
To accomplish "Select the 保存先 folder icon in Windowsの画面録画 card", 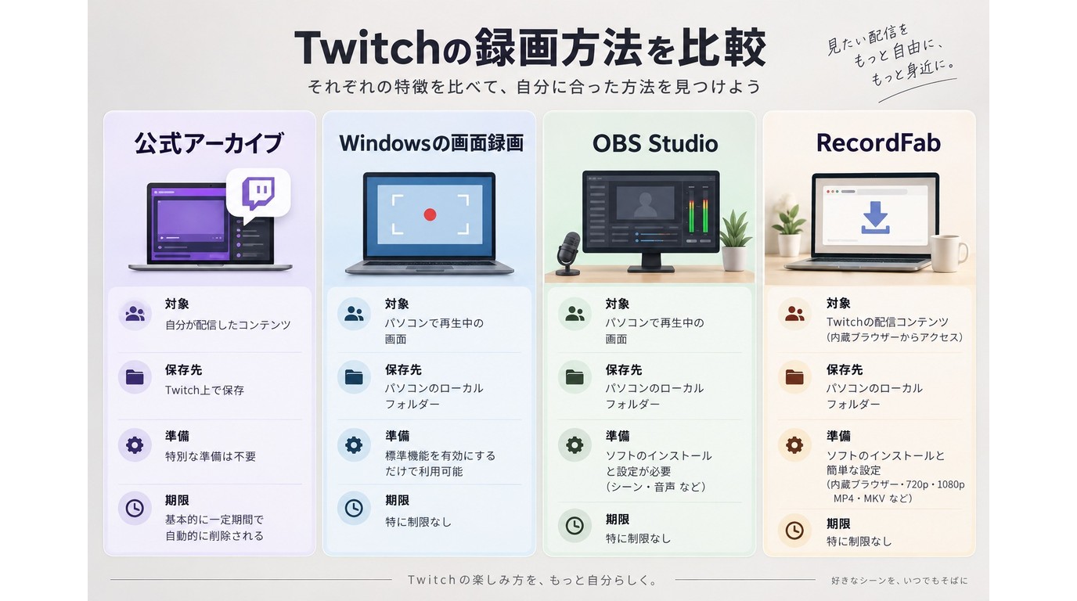I will tap(354, 377).
